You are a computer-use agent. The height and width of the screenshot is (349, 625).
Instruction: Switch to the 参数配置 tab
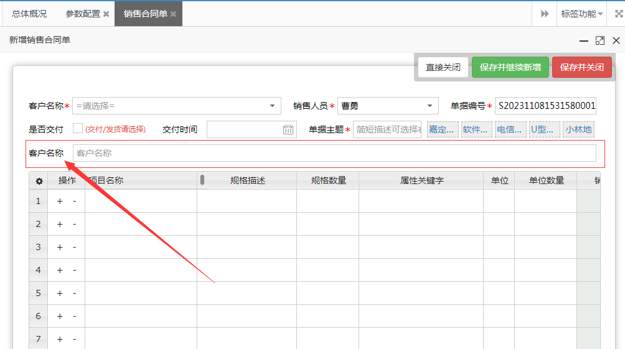tap(83, 14)
